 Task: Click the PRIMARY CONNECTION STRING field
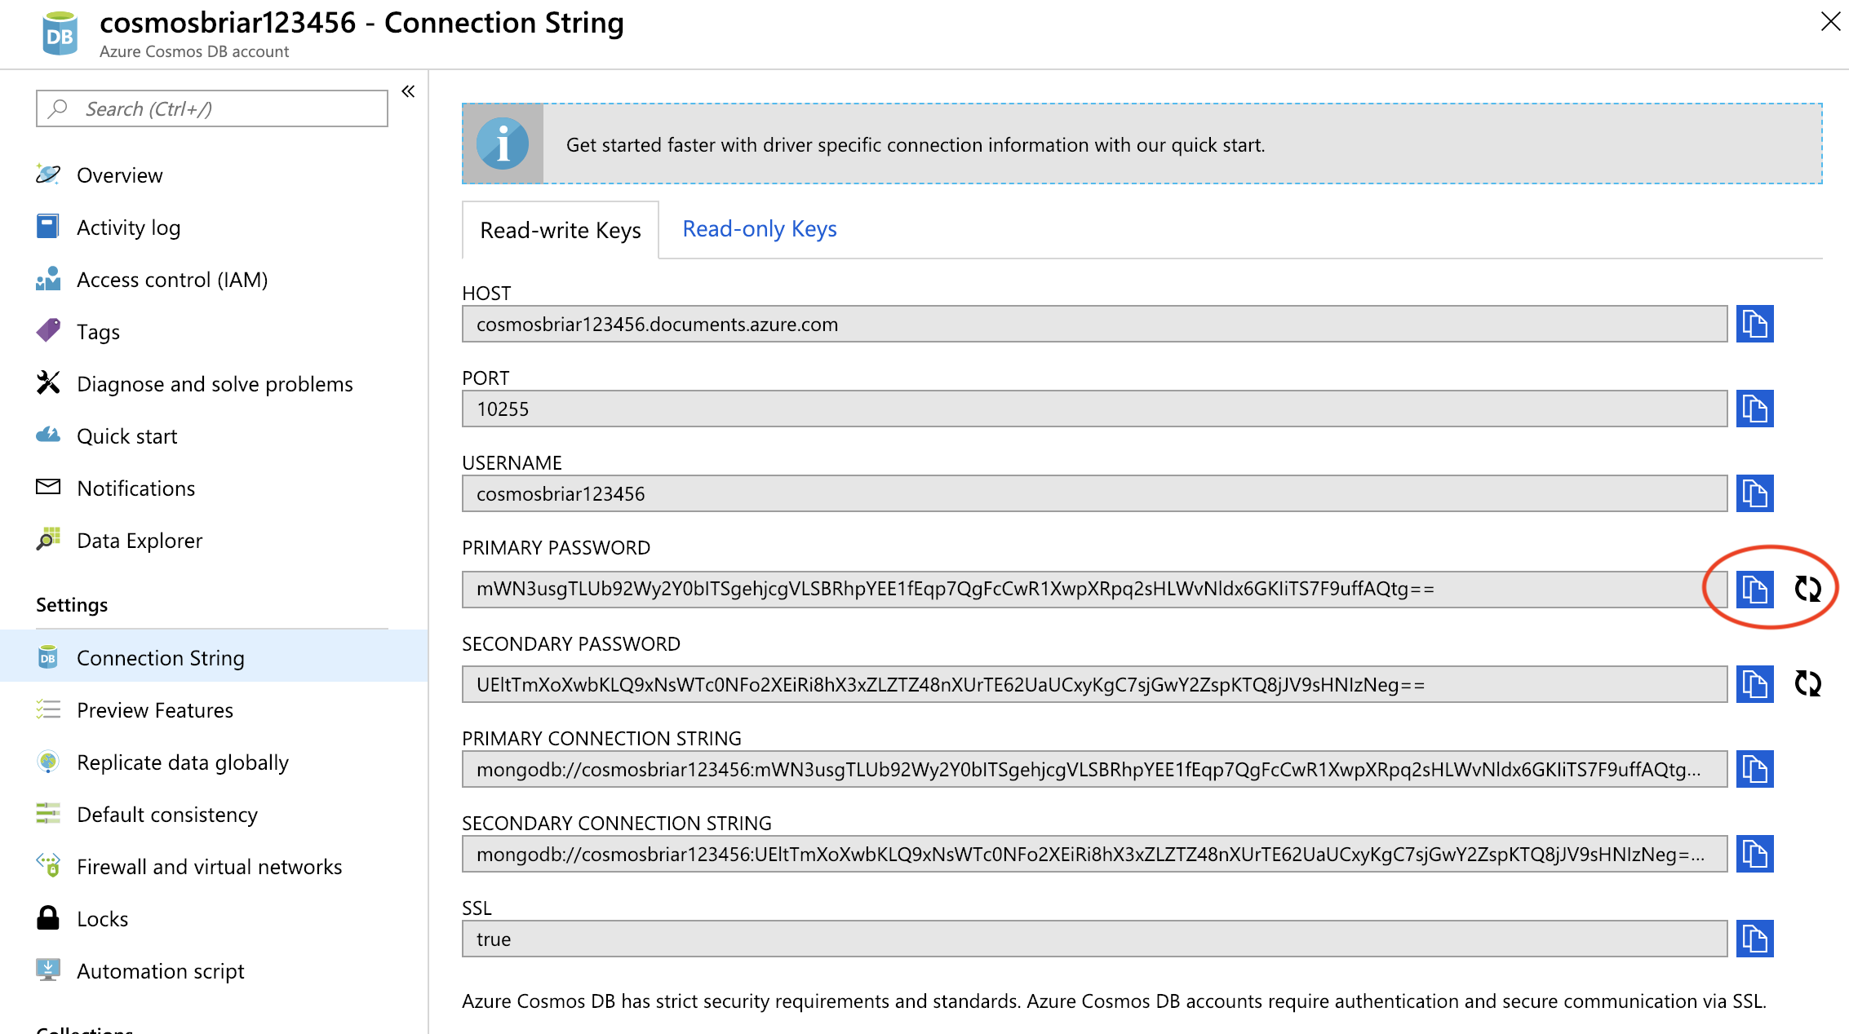click(x=1094, y=769)
